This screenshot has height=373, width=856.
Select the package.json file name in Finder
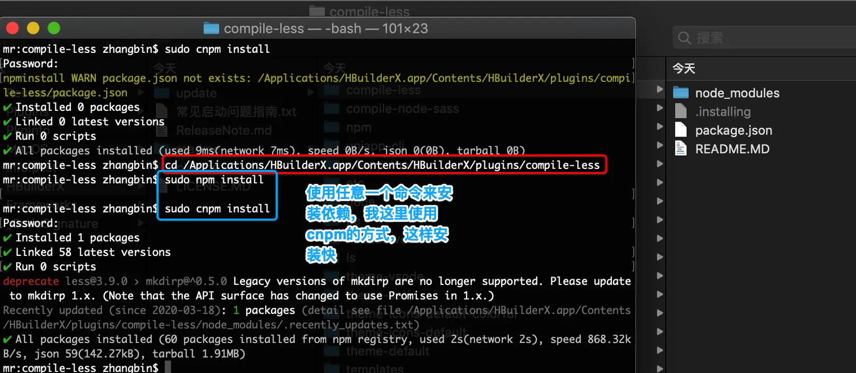coord(734,130)
